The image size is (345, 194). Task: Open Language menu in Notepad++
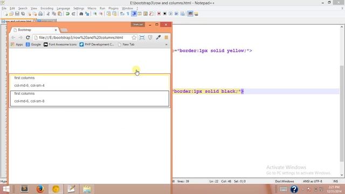pyautogui.click(x=63, y=8)
